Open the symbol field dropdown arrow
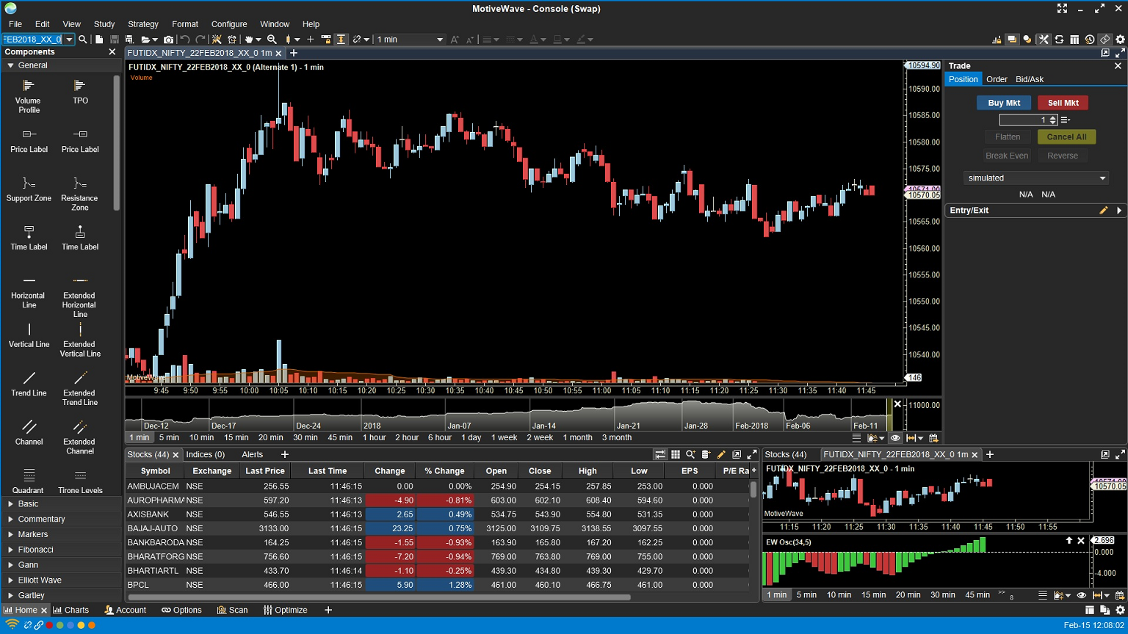This screenshot has height=634, width=1128. pos(69,40)
